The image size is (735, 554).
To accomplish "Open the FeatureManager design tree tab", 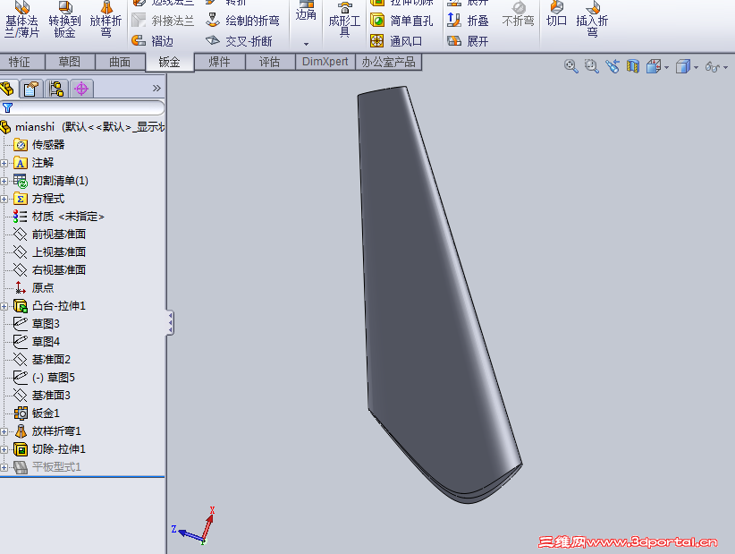I will (x=8, y=89).
